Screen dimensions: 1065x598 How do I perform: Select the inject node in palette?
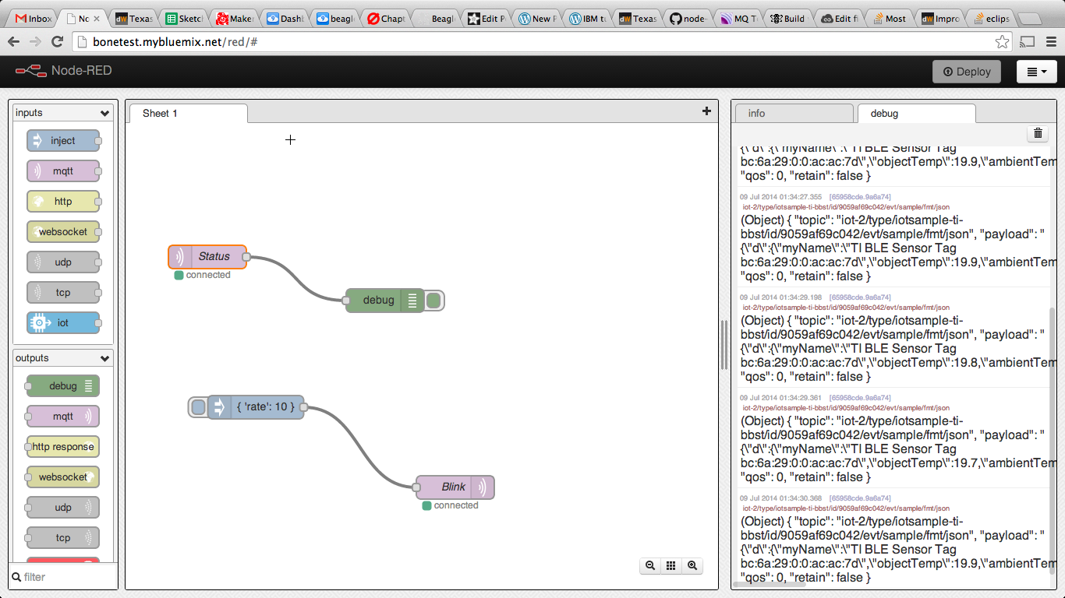[63, 141]
